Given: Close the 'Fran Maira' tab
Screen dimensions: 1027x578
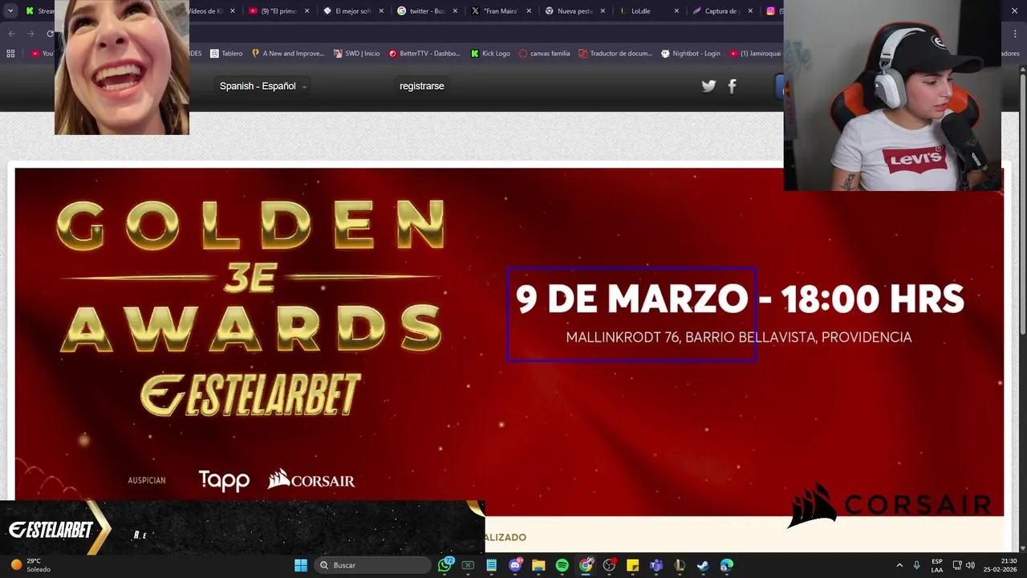Looking at the screenshot, I should 529,11.
